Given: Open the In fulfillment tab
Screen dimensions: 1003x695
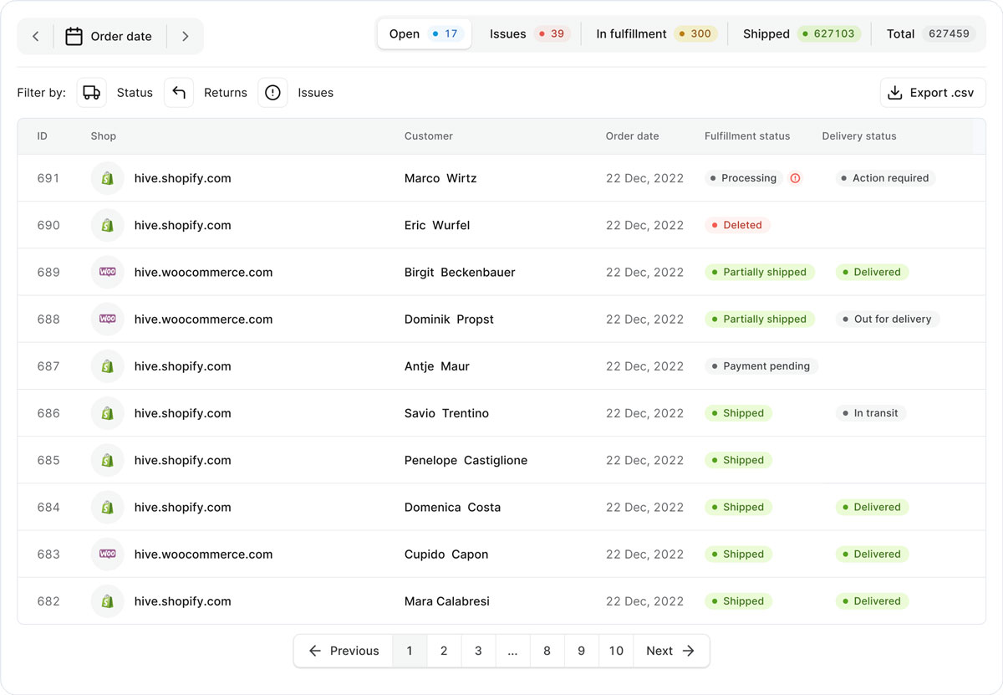Looking at the screenshot, I should (655, 34).
